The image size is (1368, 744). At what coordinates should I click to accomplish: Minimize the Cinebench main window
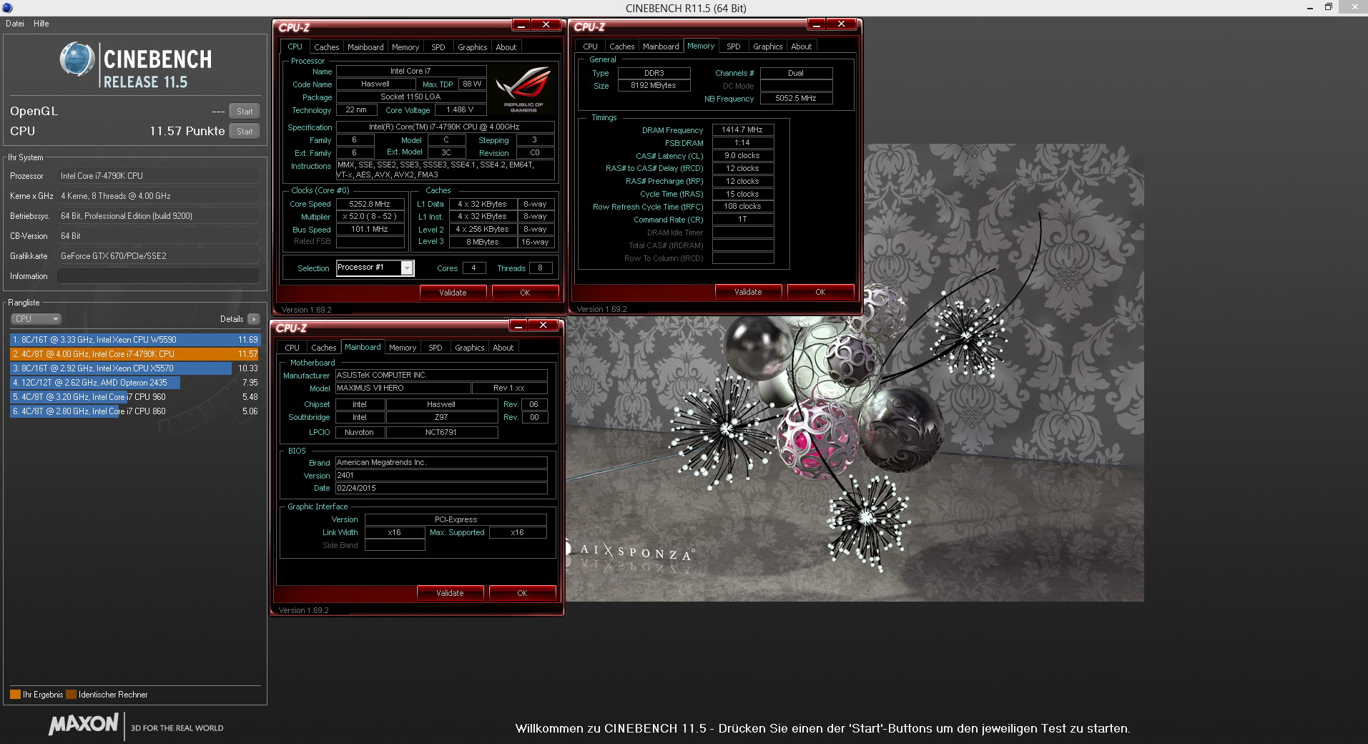click(x=1309, y=8)
